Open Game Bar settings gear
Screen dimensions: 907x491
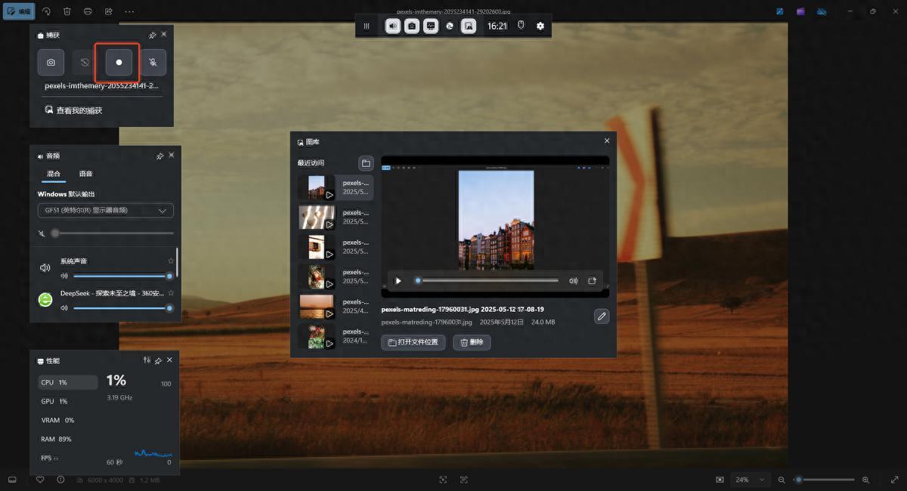point(540,26)
